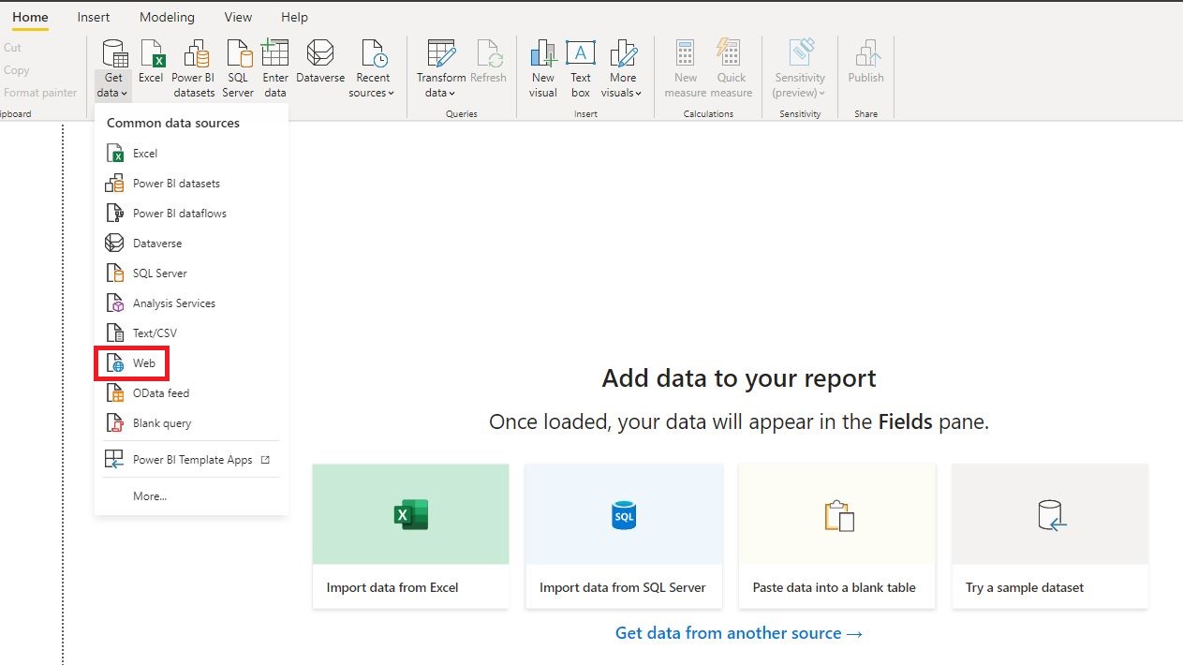
Task: Insert a Text box
Action: pyautogui.click(x=581, y=69)
